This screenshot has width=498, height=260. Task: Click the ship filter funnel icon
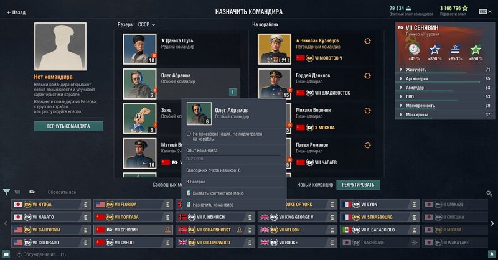pos(6,192)
